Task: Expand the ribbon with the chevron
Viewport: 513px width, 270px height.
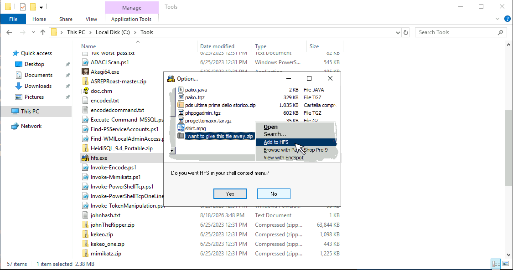Action: click(x=497, y=19)
